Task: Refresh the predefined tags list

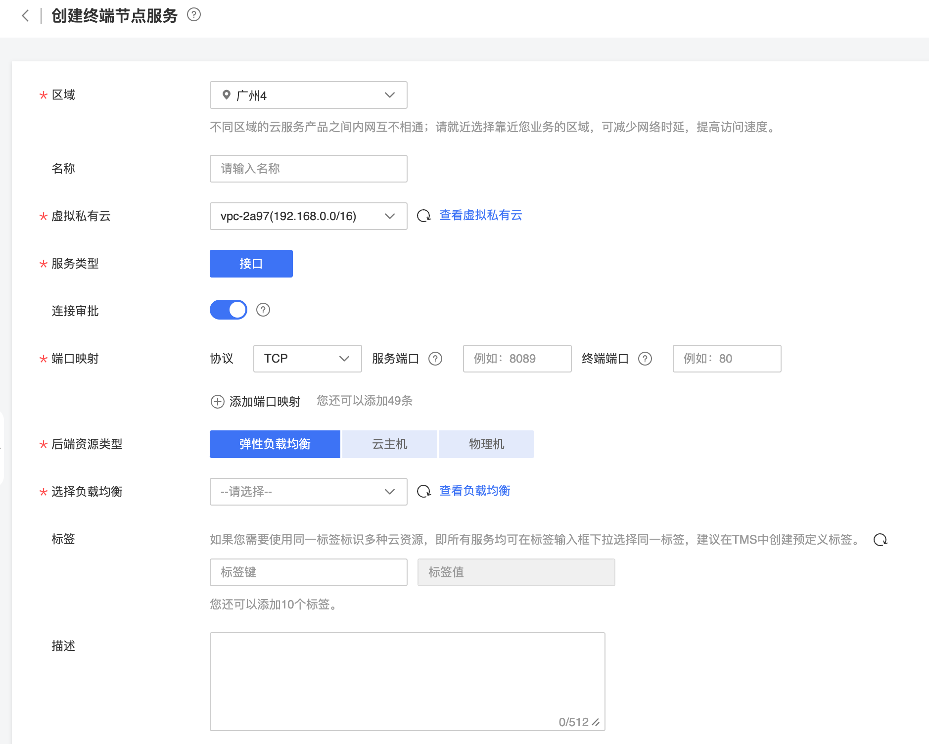Action: click(881, 540)
